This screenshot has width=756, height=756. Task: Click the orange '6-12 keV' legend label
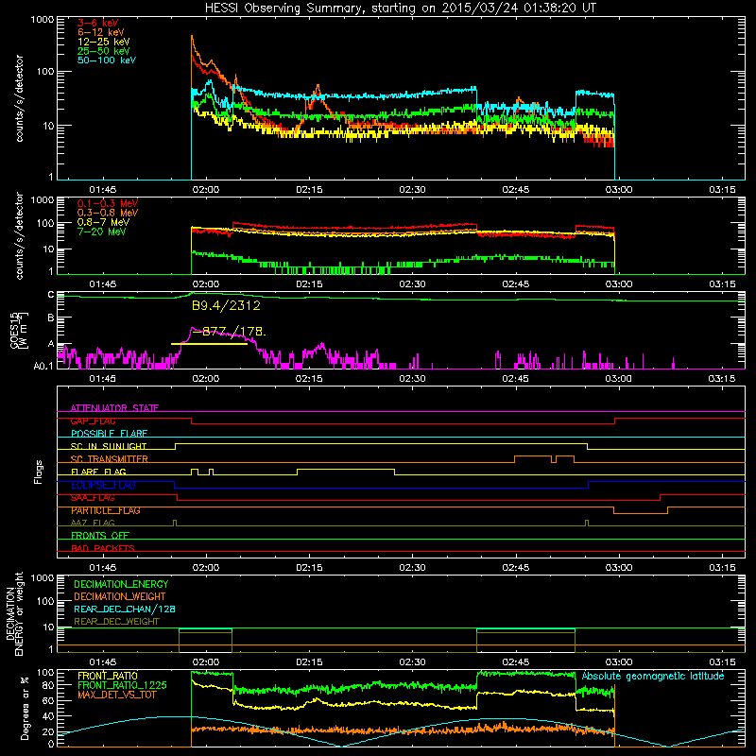pos(101,32)
